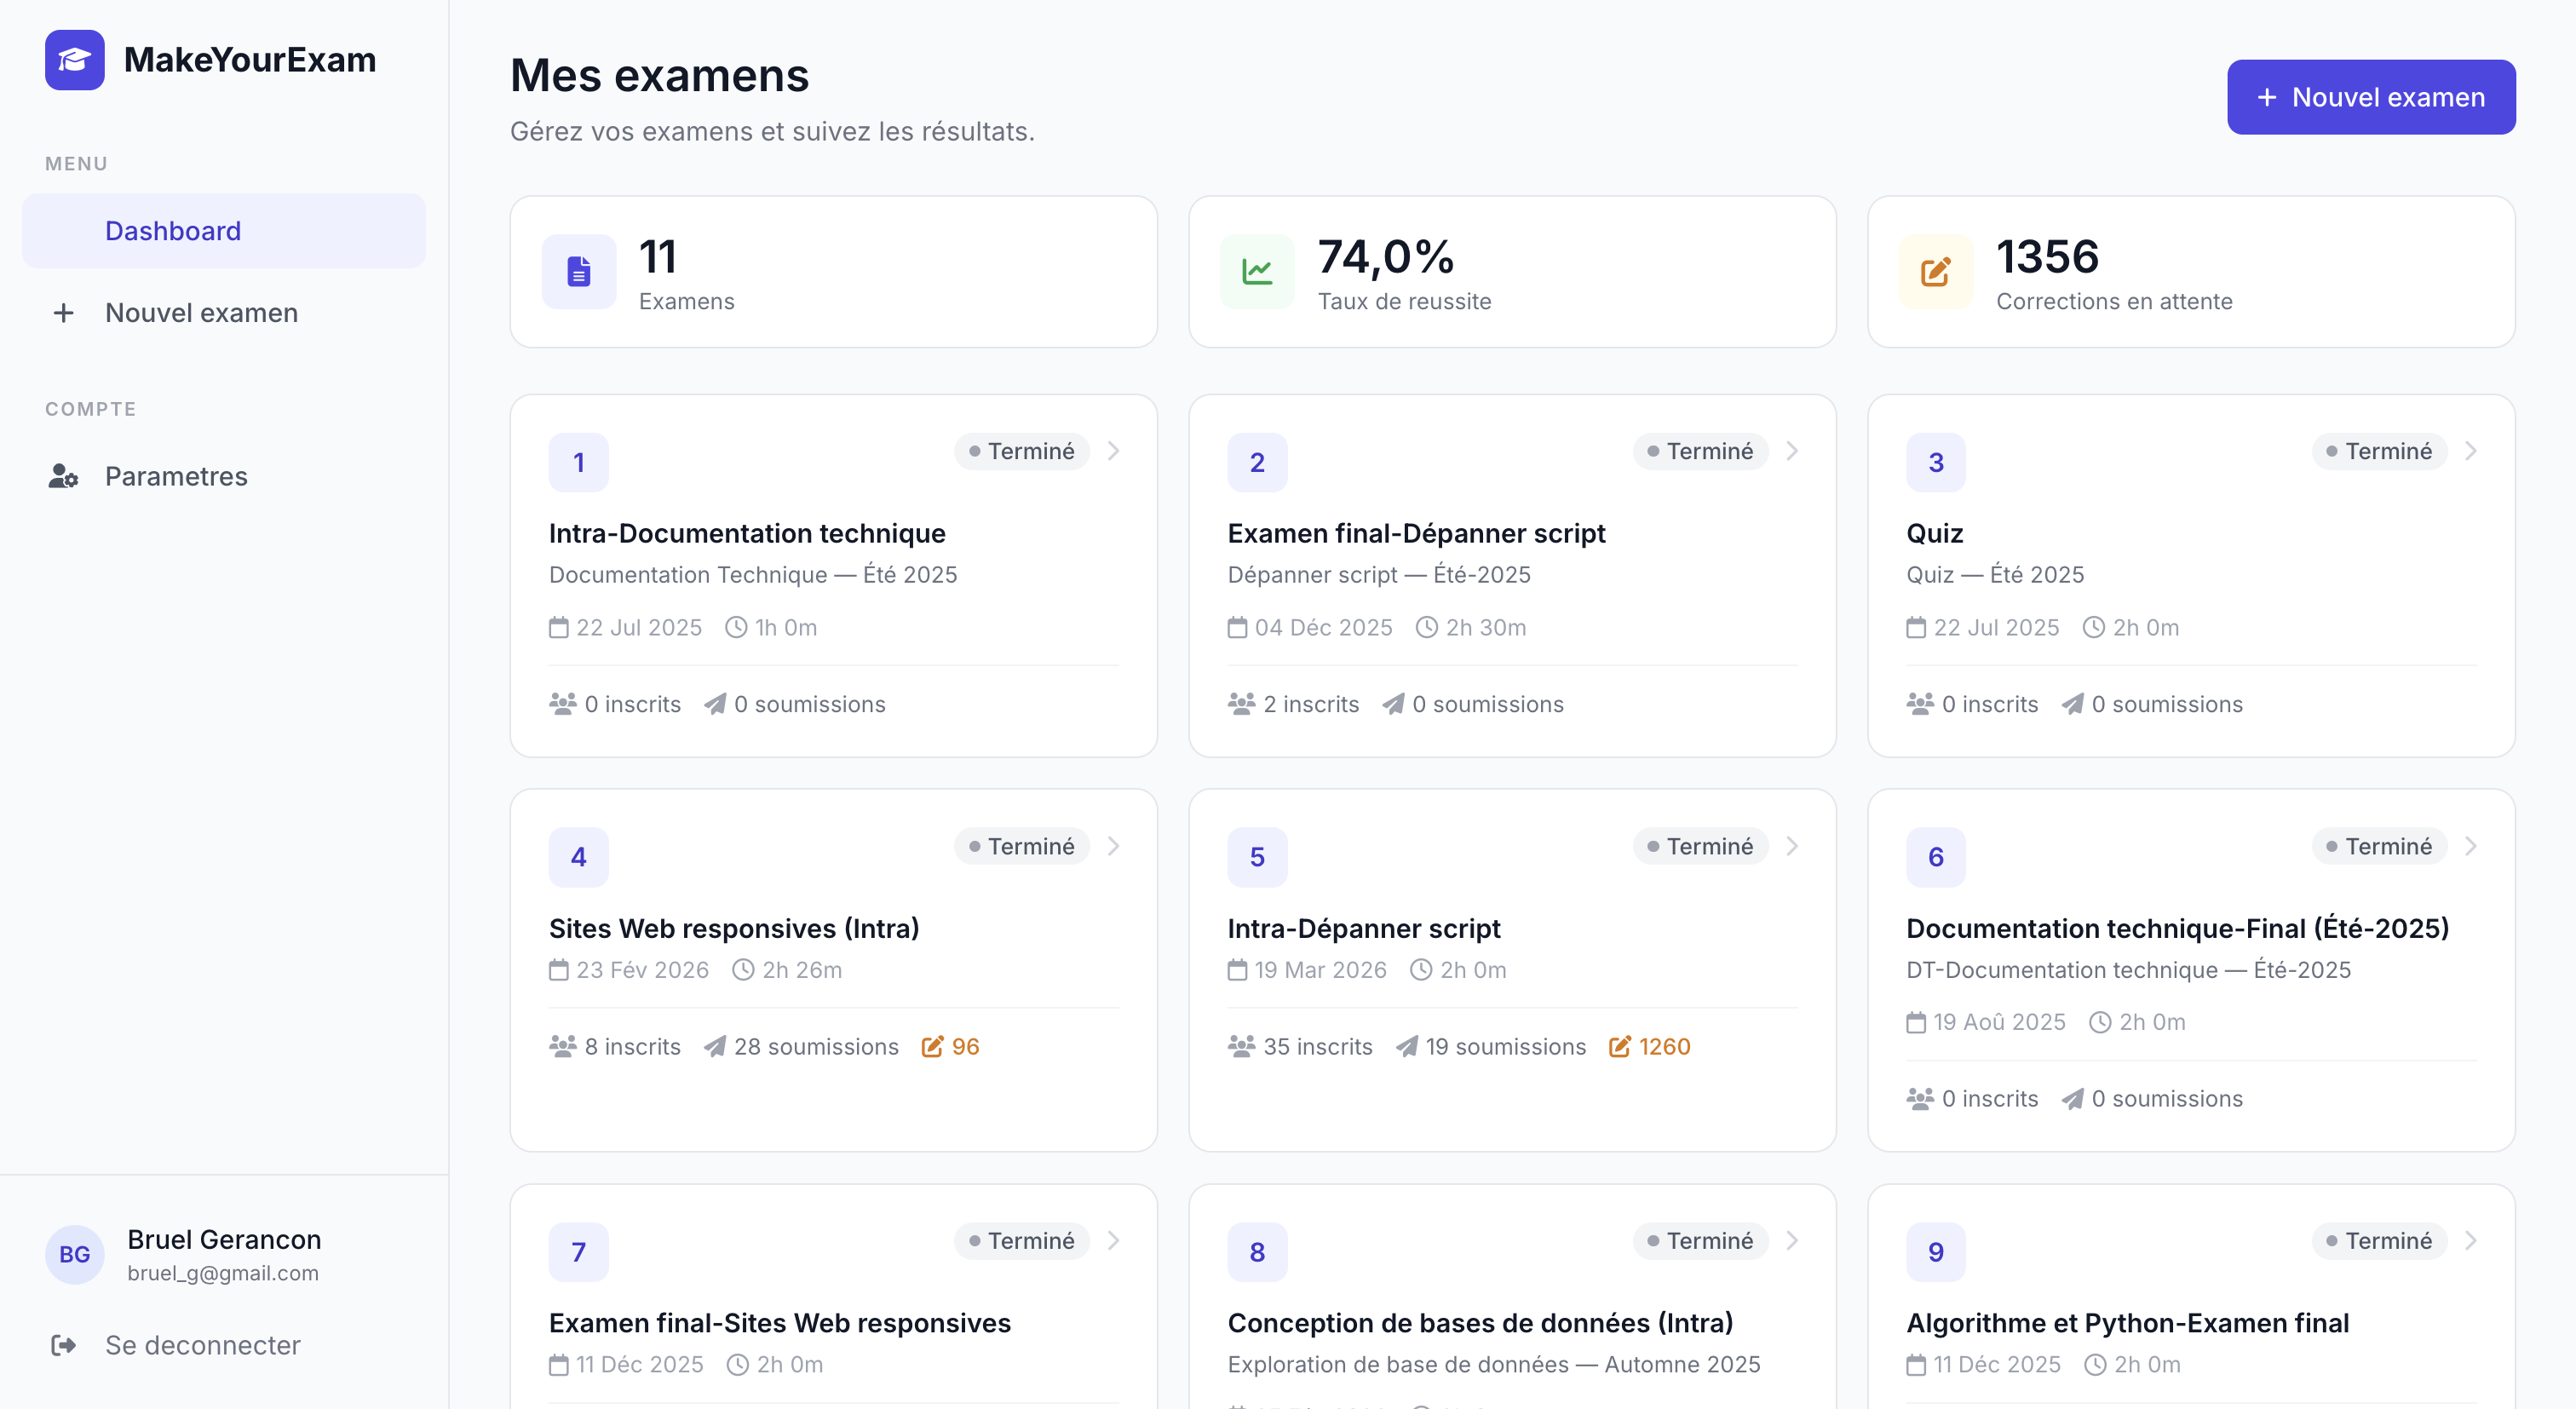Click the clock icon next to 2h 26m

point(743,970)
